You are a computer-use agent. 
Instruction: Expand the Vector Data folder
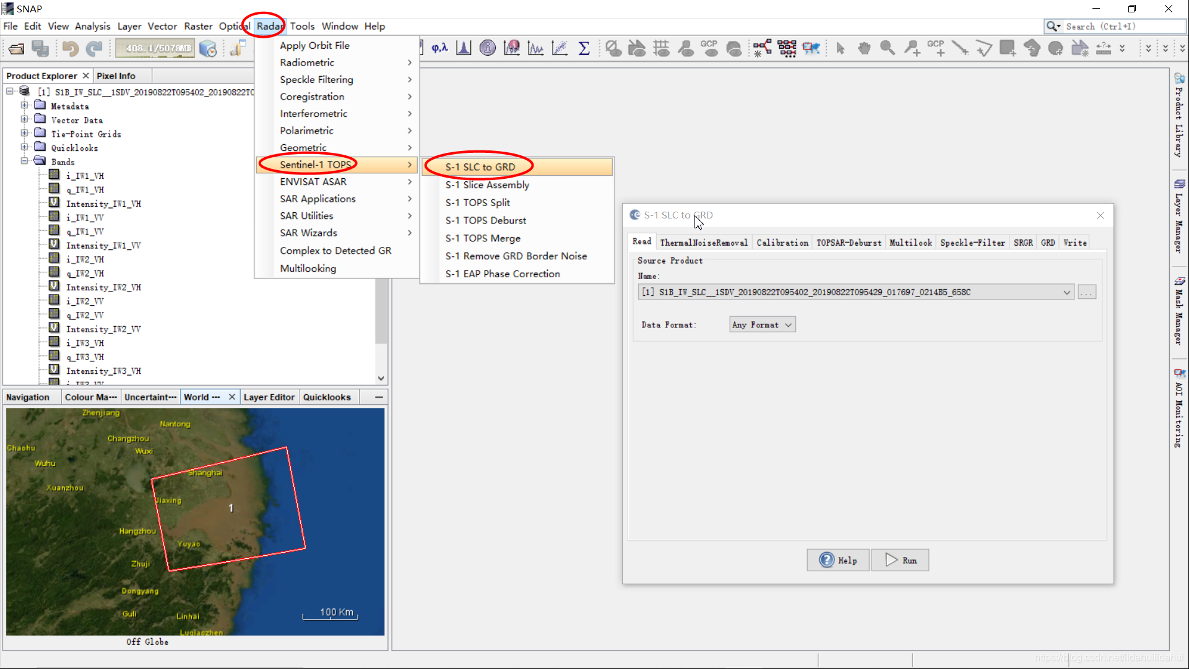pyautogui.click(x=24, y=119)
